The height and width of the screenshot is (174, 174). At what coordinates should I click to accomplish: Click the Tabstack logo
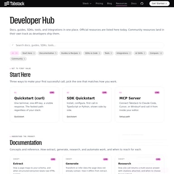tap(14, 4)
